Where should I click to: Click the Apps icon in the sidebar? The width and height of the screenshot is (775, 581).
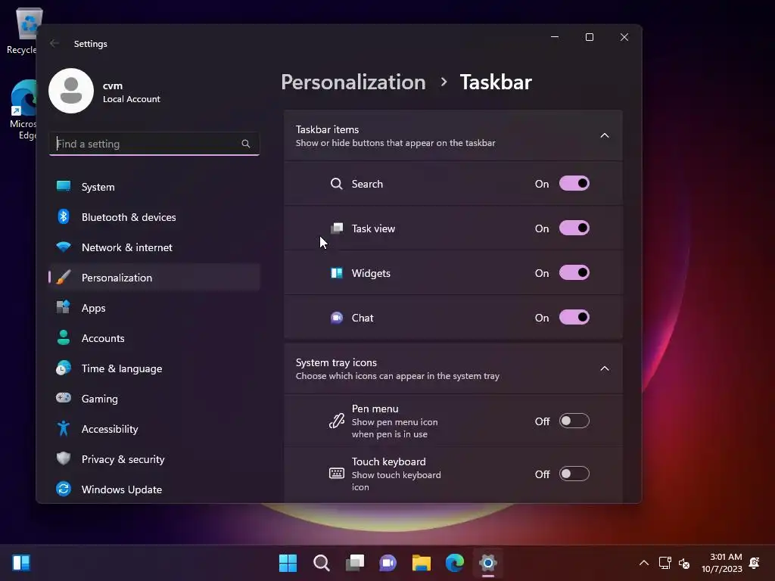coord(64,307)
